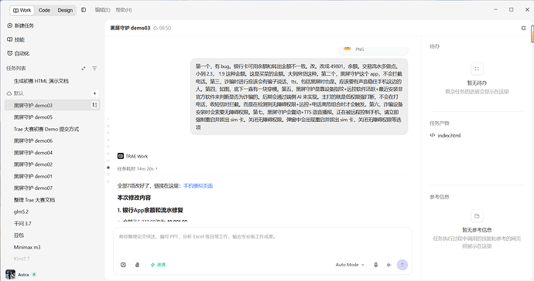Screen dimensions: 534x281
Task: Click the cloud icon beside 08:50
Action: coord(156,29)
